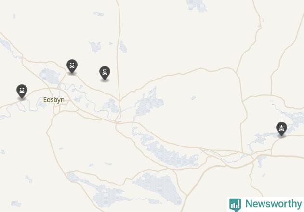Click the accident marker at the far east lake

[x=281, y=129]
